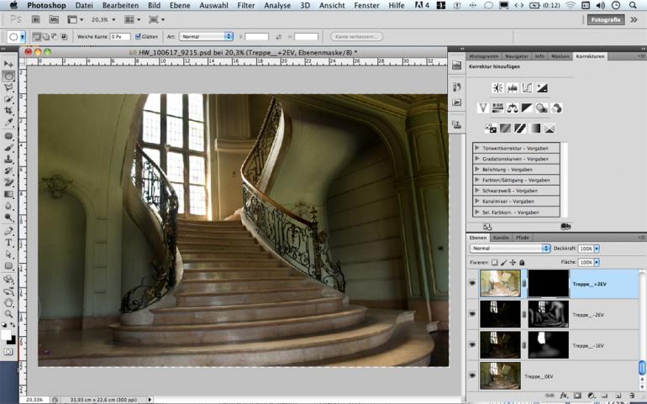This screenshot has width=647, height=404.
Task: Add a Brightness/Contrast adjustment
Action: [497, 88]
